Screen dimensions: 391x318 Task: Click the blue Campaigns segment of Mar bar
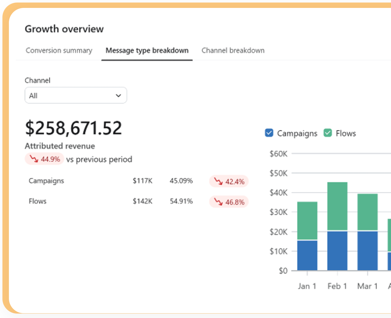(x=367, y=250)
